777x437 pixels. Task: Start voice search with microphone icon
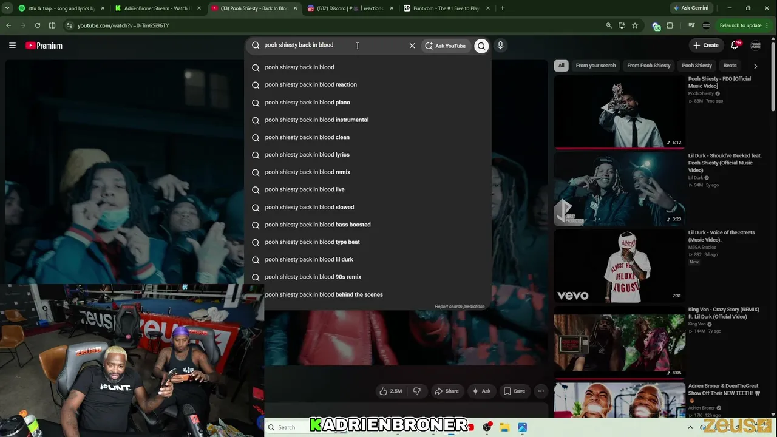(x=500, y=46)
